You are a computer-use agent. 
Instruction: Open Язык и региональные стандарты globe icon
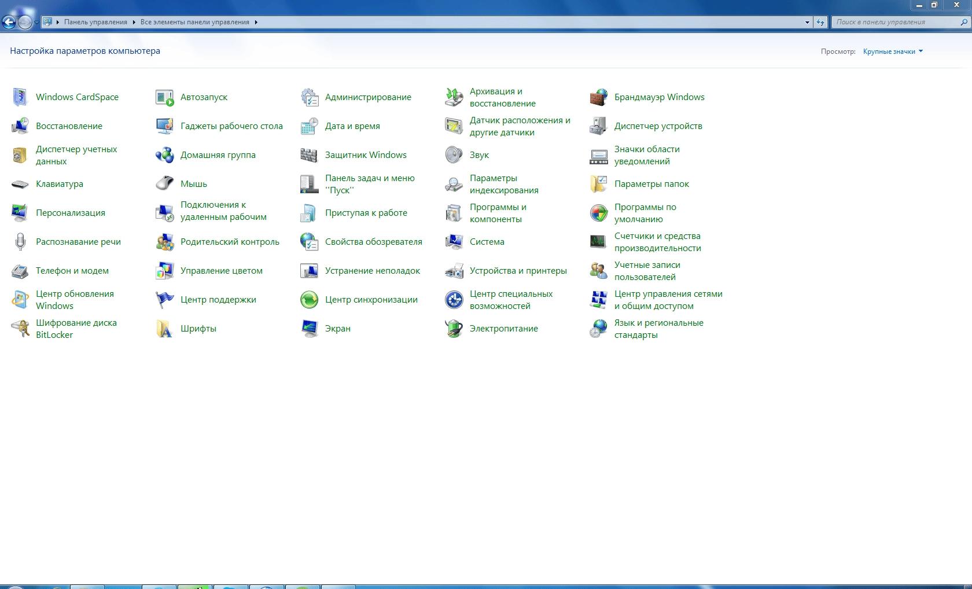[x=599, y=329]
